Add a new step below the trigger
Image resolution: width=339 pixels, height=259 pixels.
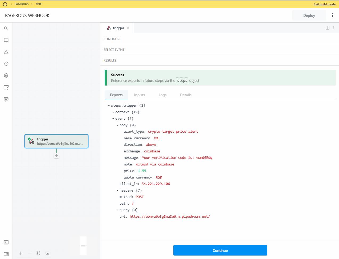(56, 155)
